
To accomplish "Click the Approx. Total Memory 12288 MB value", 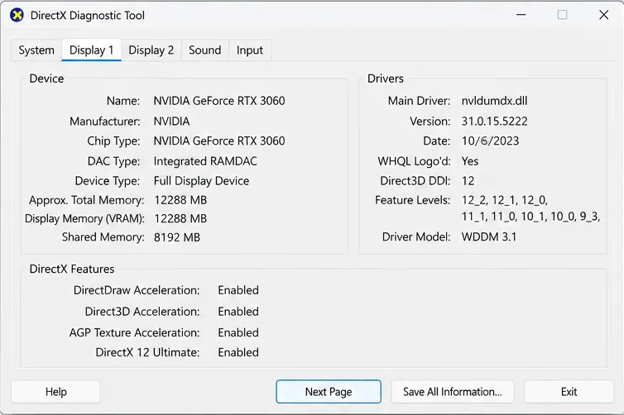I will [180, 200].
